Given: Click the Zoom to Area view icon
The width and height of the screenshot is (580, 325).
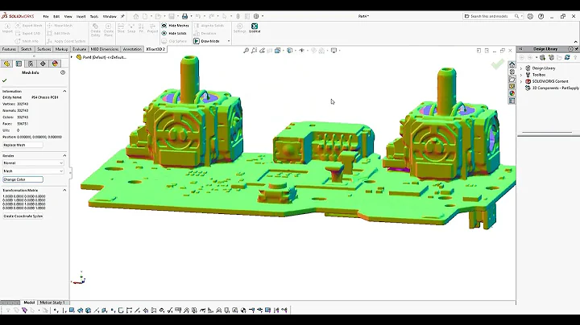Looking at the screenshot, I should 254,51.
